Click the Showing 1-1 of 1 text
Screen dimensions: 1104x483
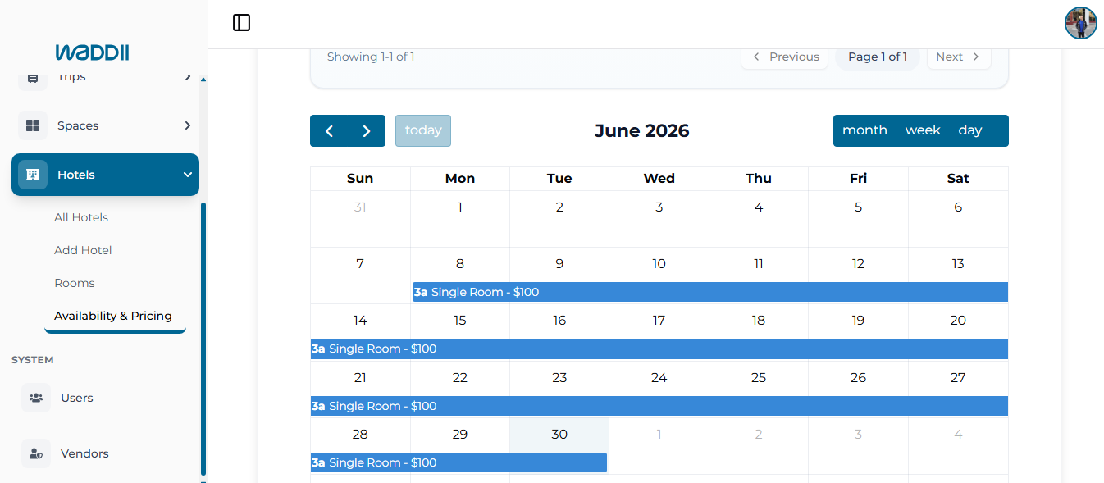point(371,57)
